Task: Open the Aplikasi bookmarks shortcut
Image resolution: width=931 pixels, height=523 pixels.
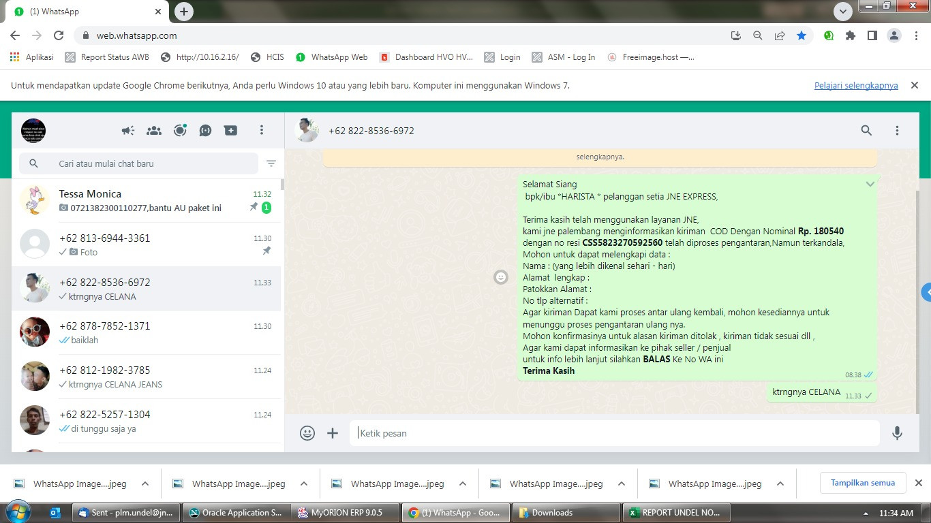Action: [32, 57]
